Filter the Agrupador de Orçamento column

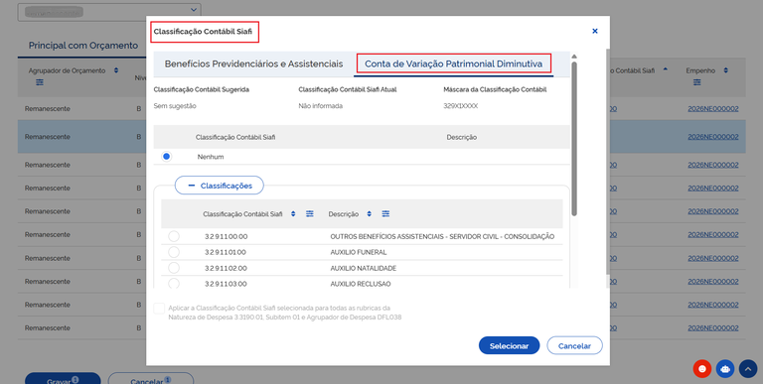(x=40, y=82)
